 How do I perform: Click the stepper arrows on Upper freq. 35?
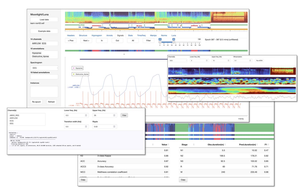click(115, 115)
